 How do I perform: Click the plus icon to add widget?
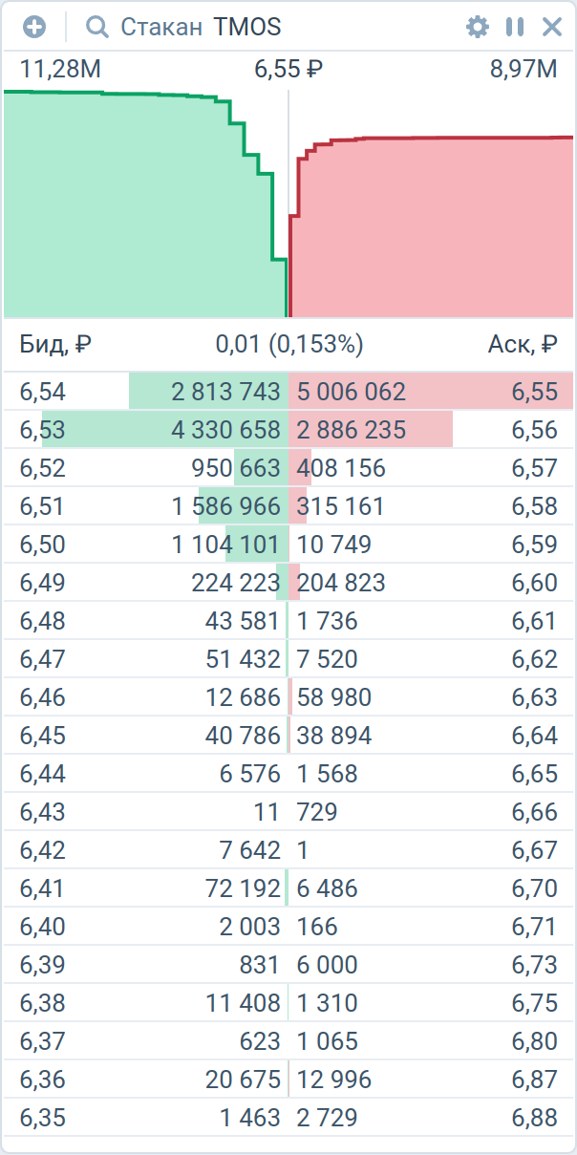(x=34, y=27)
